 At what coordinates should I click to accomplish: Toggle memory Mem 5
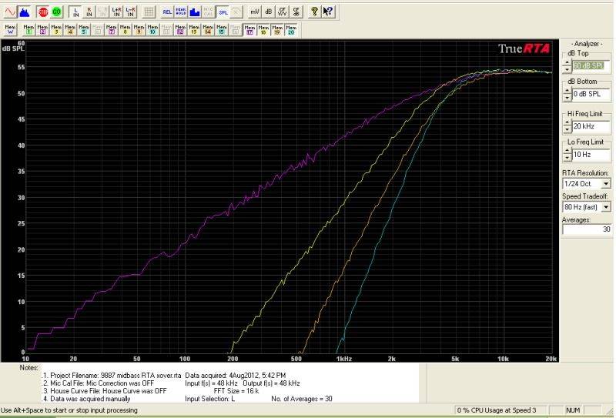[84, 29]
